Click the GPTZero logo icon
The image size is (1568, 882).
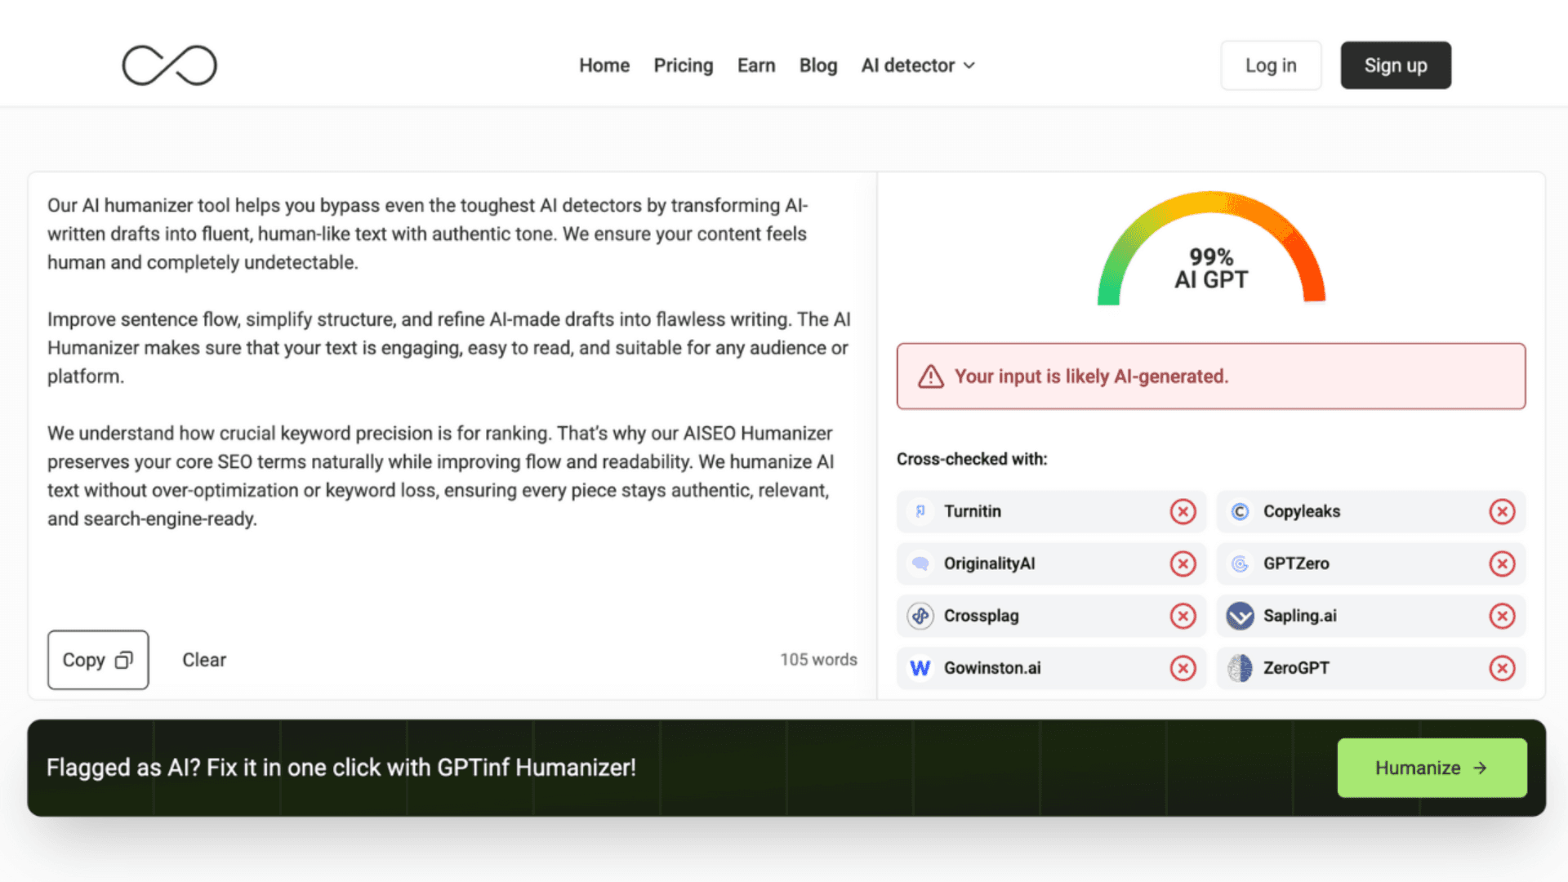[1240, 563]
